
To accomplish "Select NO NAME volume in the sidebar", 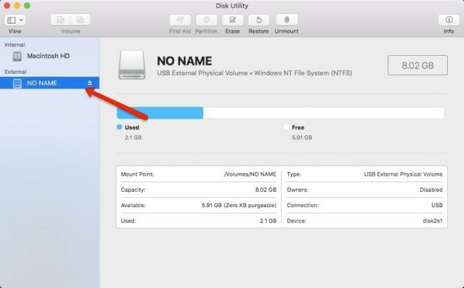I will coord(42,83).
